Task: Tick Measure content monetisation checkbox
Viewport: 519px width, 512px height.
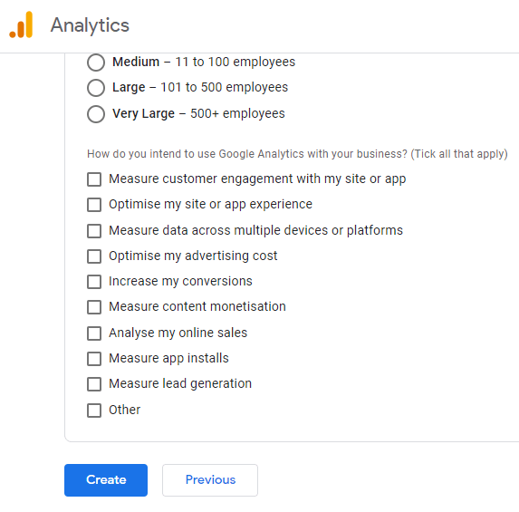Action: 94,307
